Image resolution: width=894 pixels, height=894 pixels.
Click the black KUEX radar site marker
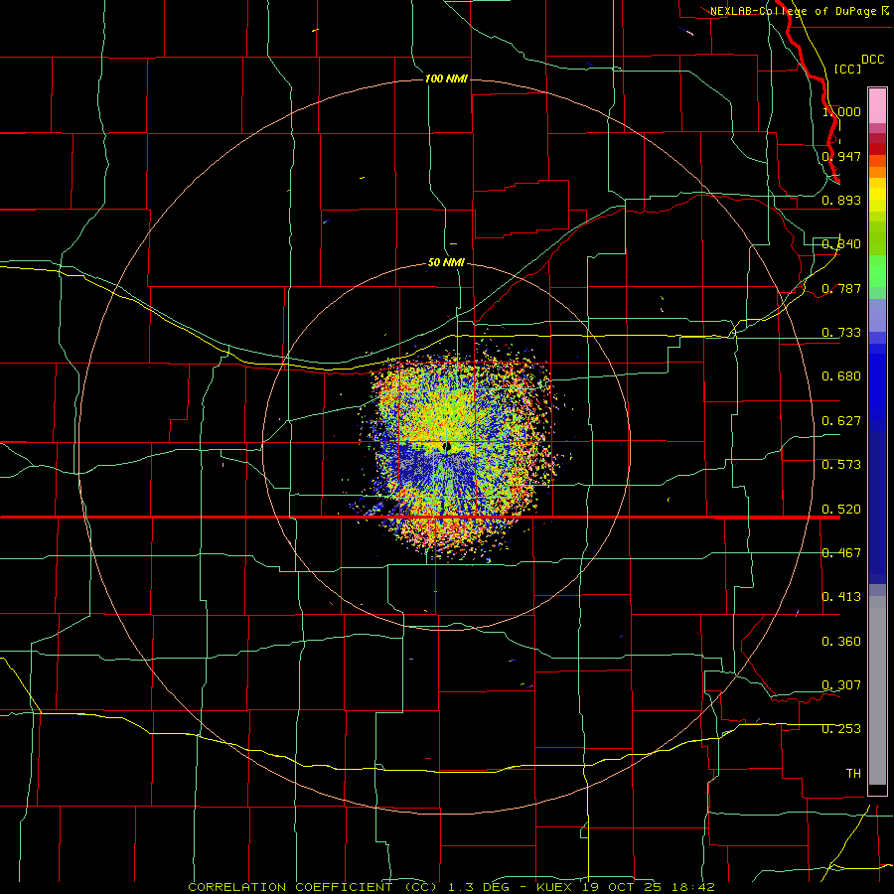[447, 447]
